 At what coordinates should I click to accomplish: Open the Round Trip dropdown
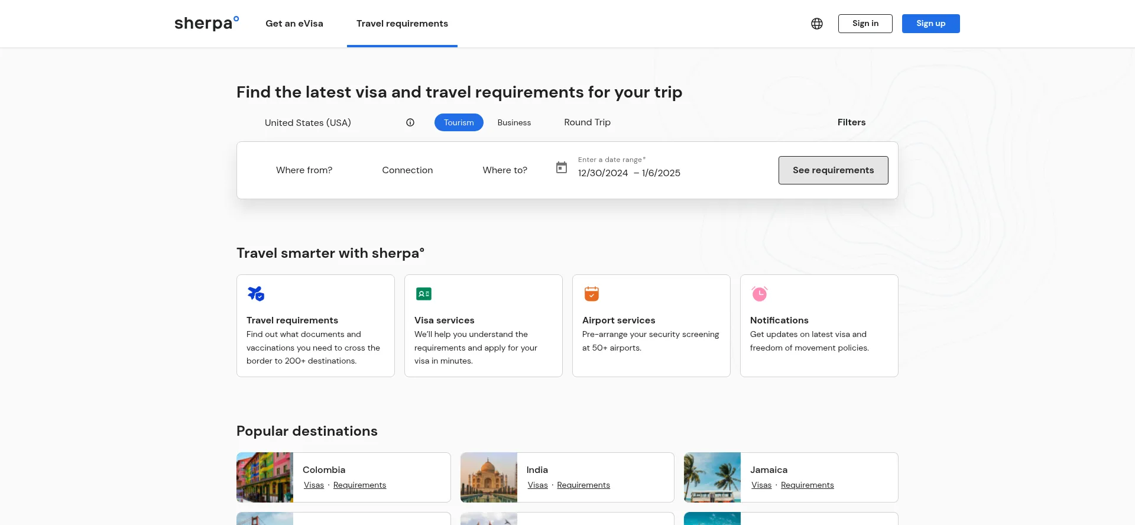pos(587,122)
